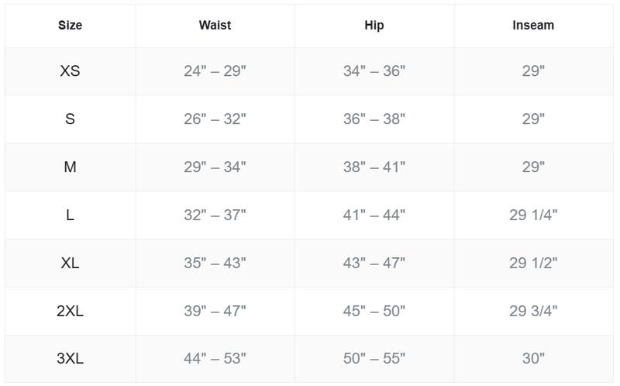The width and height of the screenshot is (620, 386).
Task: Select the S size cell
Action: [x=70, y=119]
